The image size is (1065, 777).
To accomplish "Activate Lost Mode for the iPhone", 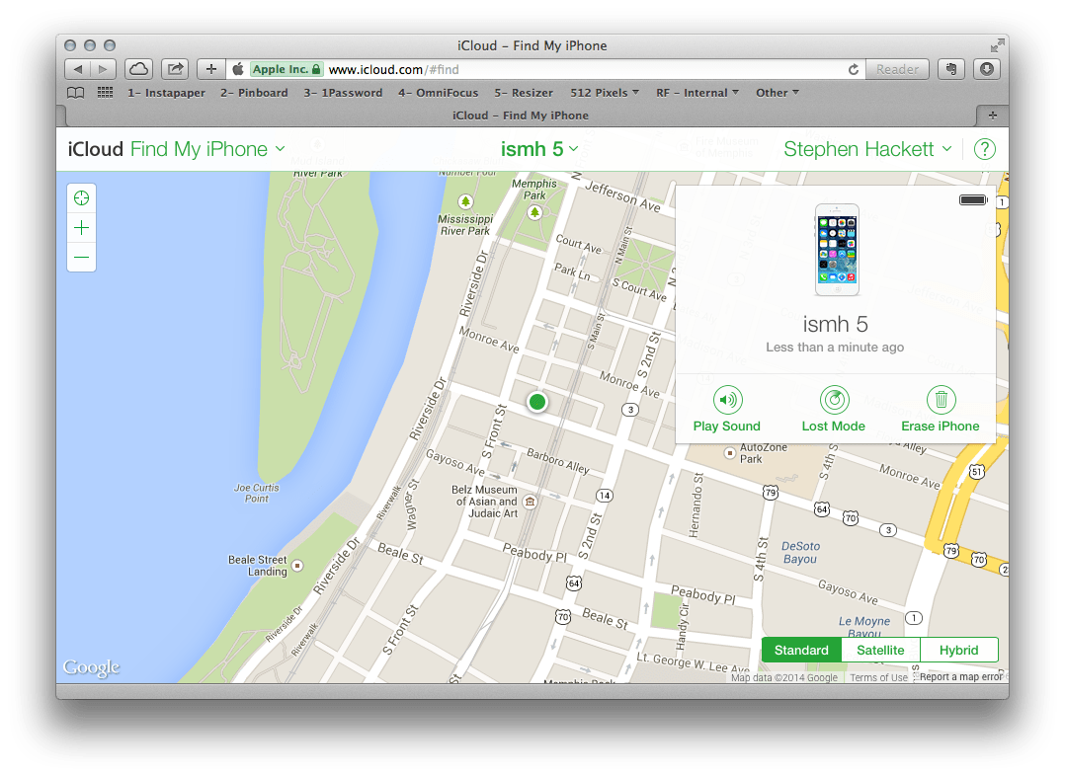I will [x=833, y=409].
